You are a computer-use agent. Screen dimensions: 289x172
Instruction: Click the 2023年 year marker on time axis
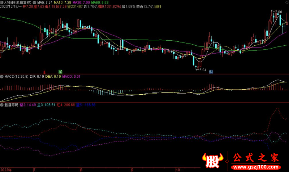pos(6,169)
